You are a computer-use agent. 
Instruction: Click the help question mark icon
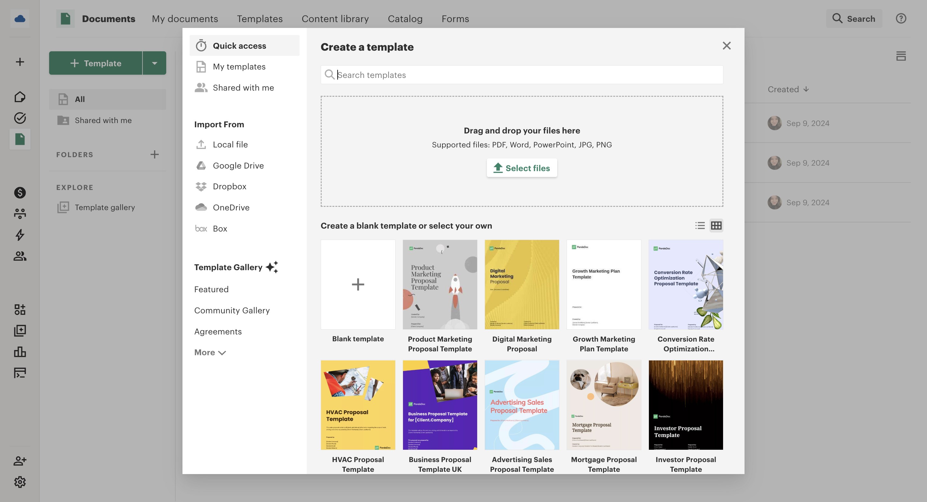[901, 19]
